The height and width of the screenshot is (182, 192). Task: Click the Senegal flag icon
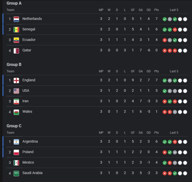[16, 30]
